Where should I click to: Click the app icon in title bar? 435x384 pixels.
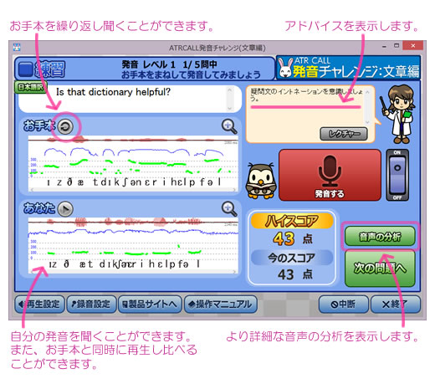(x=17, y=47)
